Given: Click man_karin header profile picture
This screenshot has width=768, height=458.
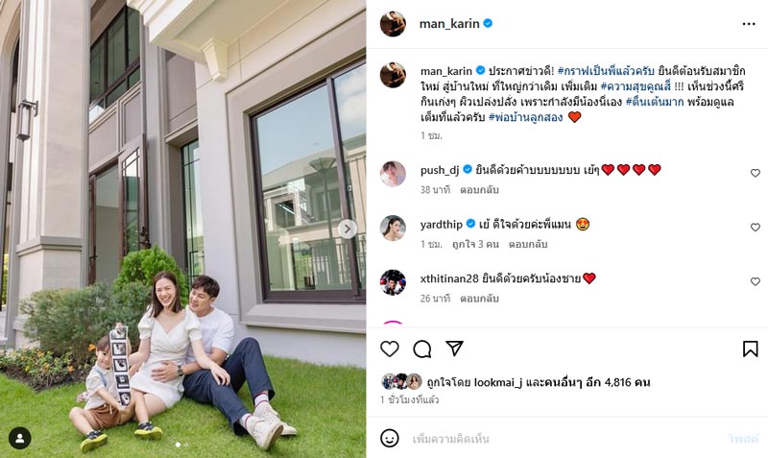Looking at the screenshot, I should 393,23.
